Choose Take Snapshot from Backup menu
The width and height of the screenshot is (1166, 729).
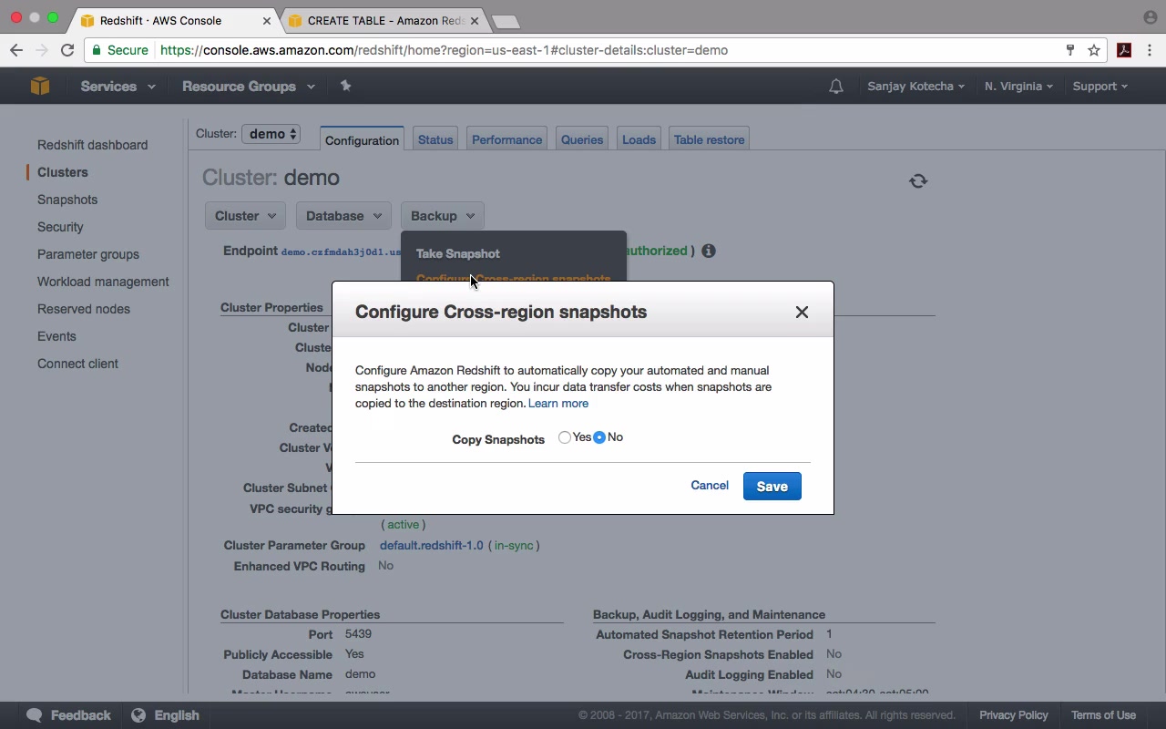tap(458, 253)
